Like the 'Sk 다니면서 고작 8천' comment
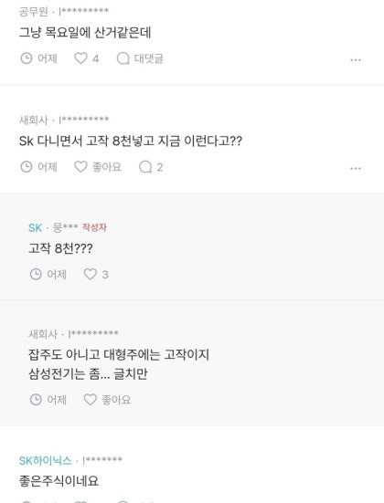The width and height of the screenshot is (384, 503). (x=80, y=167)
